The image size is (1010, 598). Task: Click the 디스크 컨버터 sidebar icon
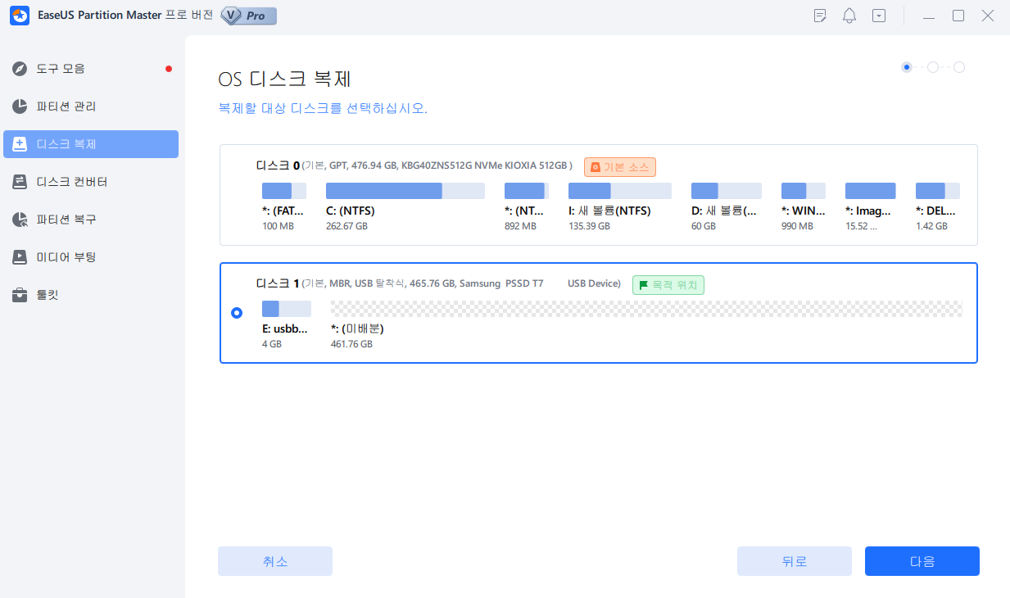tap(20, 182)
